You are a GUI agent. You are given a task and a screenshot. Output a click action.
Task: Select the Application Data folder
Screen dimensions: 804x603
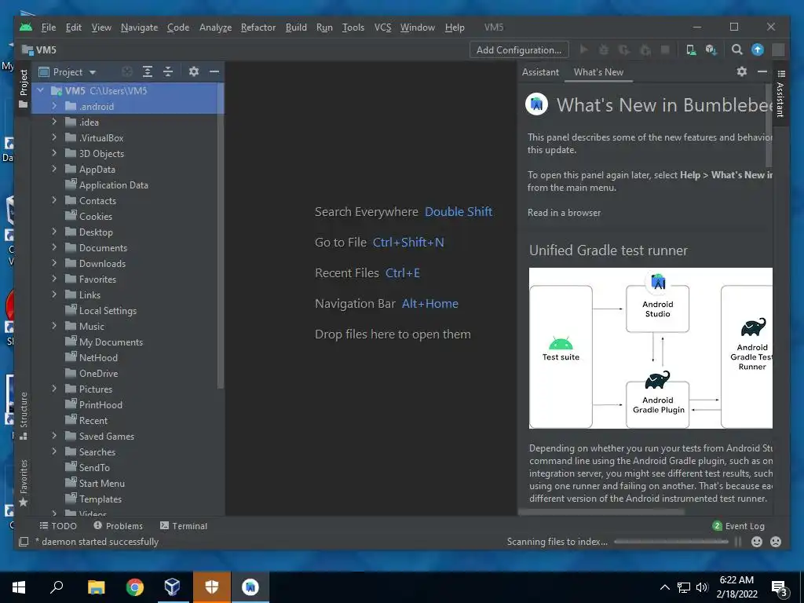[113, 185]
